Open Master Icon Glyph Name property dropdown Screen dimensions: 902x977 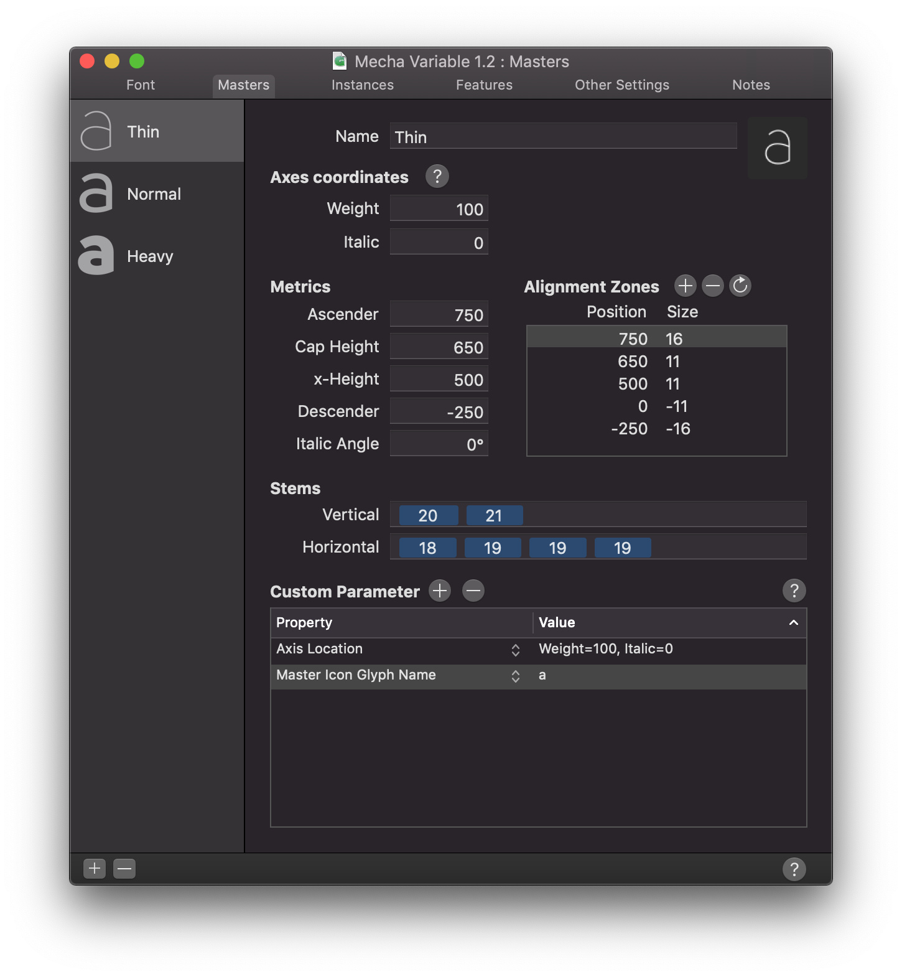click(515, 676)
